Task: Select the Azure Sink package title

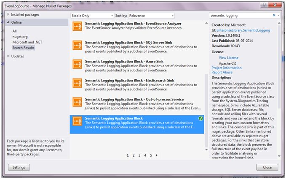Action: click(124, 62)
